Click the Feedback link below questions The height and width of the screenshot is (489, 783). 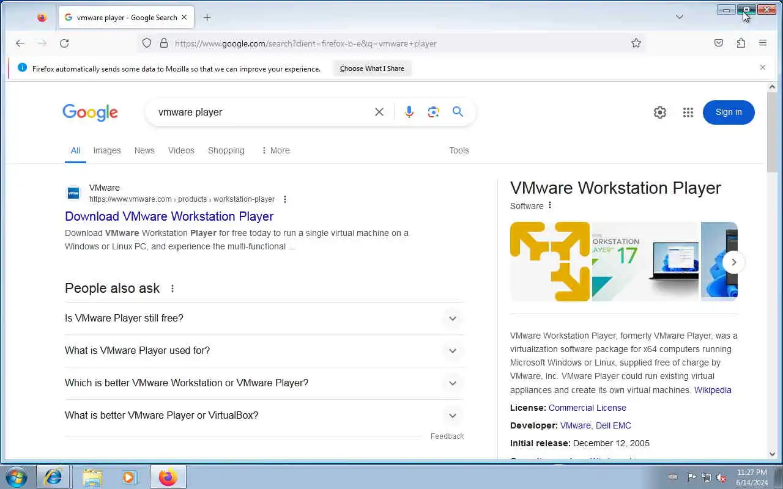pyautogui.click(x=447, y=436)
